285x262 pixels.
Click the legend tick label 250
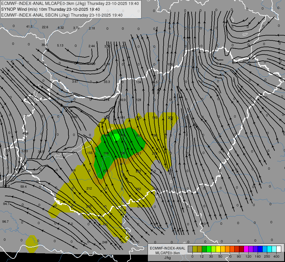[x=267, y=256]
